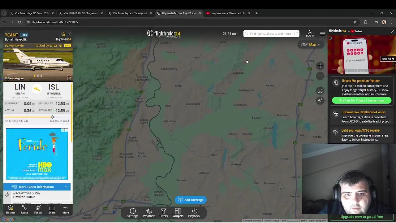Open the Weather layers
The width and height of the screenshot is (396, 223).
149,213
